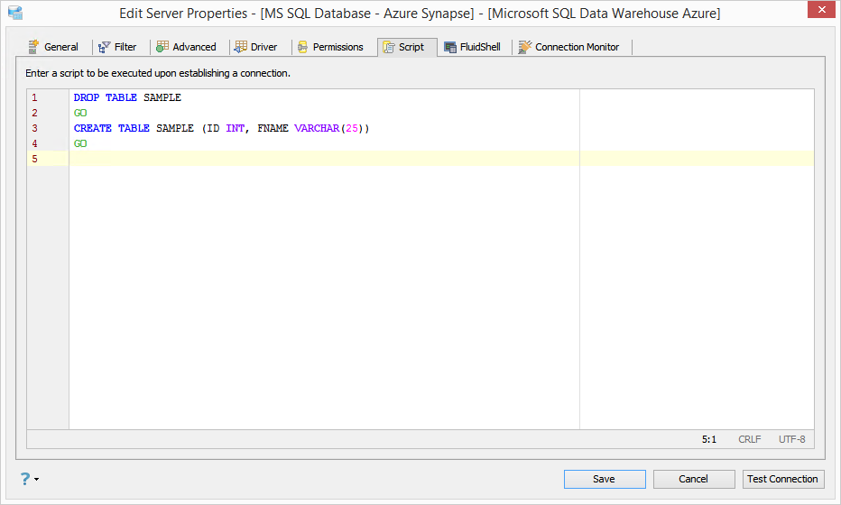This screenshot has height=505, width=841.
Task: Click the UTF-8 encoding indicator
Action: [x=791, y=439]
